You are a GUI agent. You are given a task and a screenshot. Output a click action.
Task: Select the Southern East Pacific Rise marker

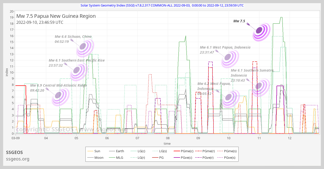click(x=77, y=70)
